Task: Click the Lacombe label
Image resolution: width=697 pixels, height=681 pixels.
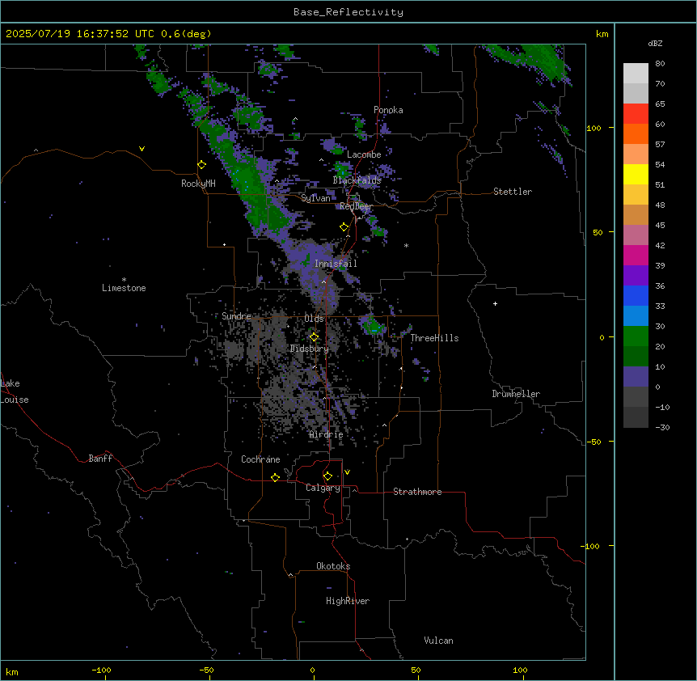Action: tap(364, 154)
